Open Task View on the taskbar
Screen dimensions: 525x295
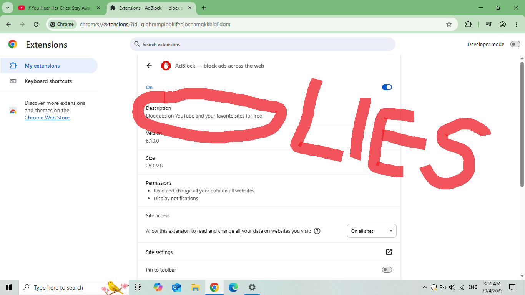pos(138,287)
